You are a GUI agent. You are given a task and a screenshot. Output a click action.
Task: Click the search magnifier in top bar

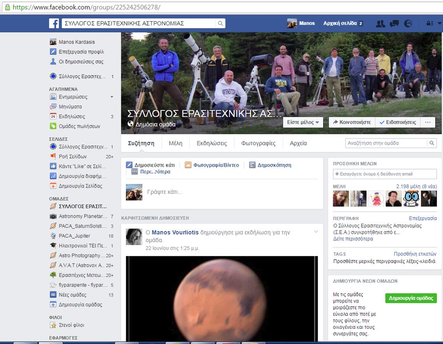click(220, 23)
